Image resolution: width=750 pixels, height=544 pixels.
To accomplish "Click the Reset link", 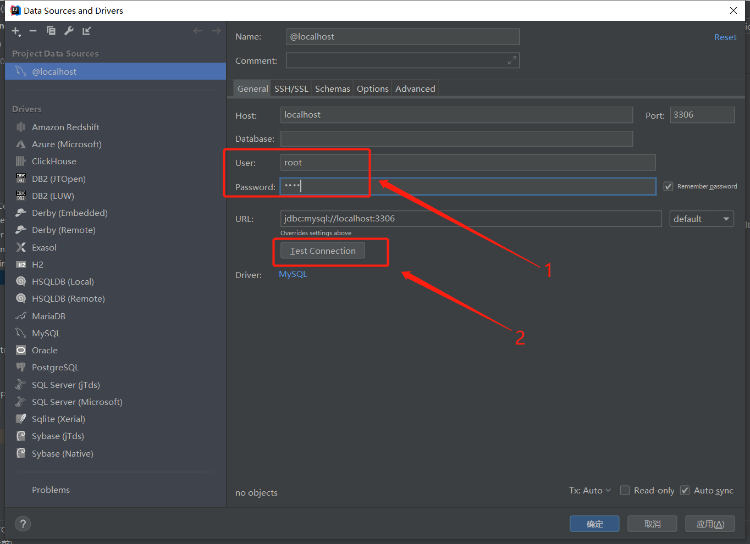I will (725, 37).
